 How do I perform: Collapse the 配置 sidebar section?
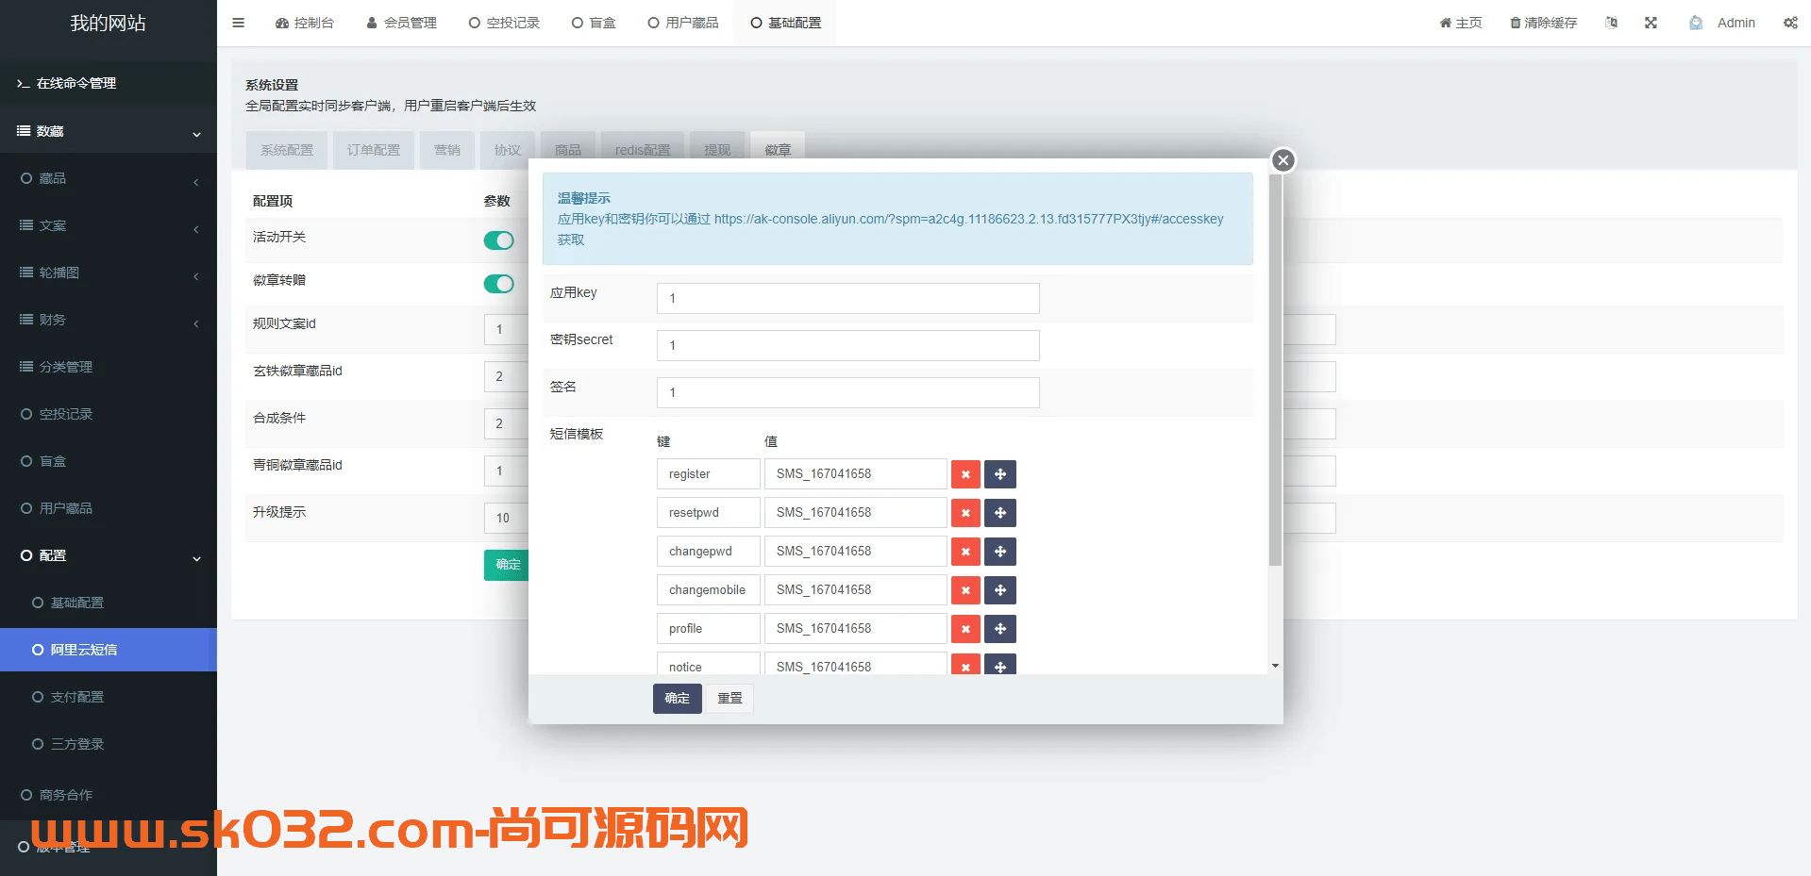pos(109,555)
